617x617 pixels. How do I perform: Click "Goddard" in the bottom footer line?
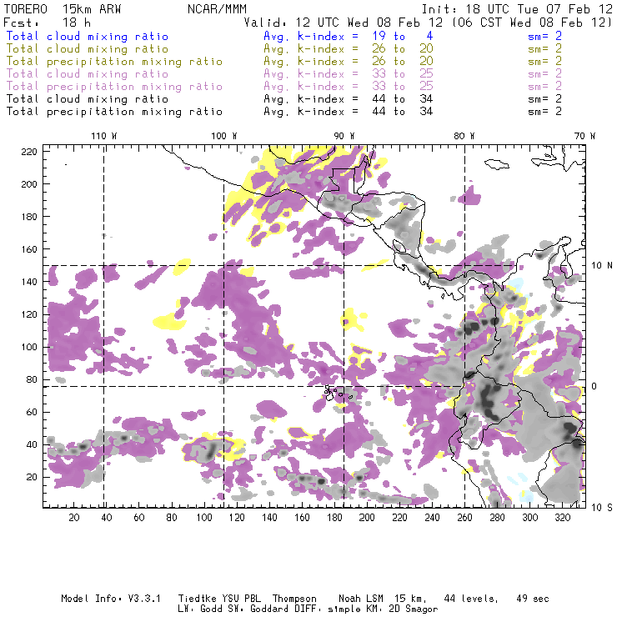point(268,609)
